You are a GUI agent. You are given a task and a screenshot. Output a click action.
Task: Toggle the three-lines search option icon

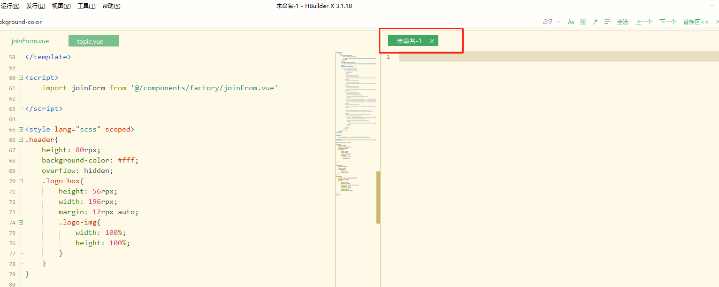[607, 22]
